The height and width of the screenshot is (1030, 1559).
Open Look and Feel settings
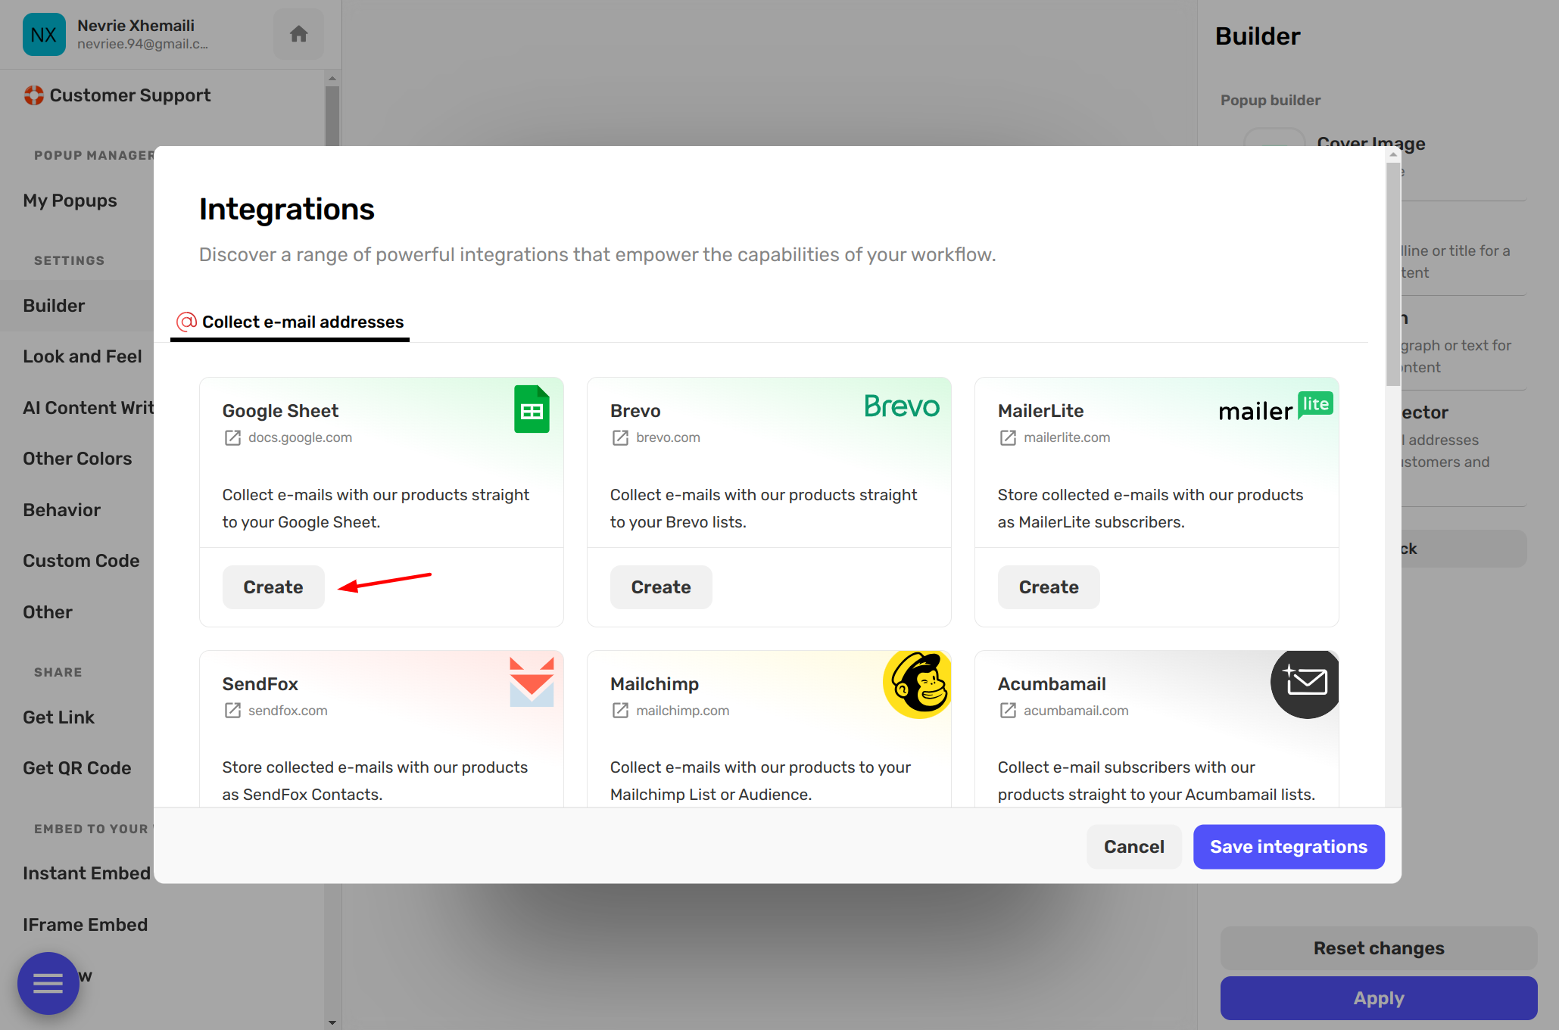pos(83,356)
